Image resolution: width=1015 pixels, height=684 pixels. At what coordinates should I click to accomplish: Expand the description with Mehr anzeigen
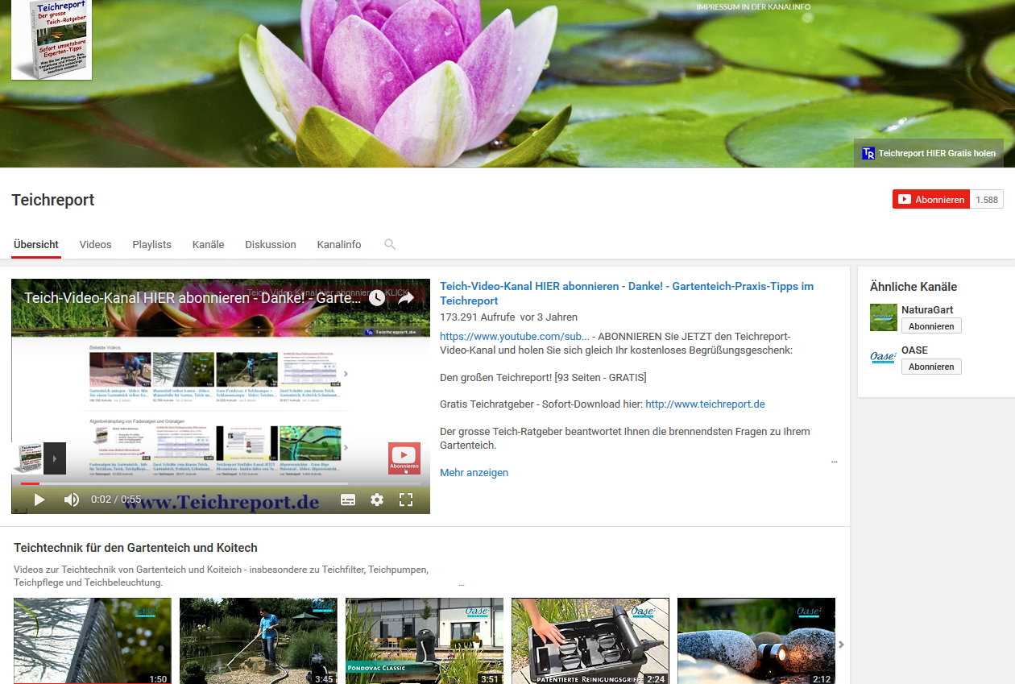[474, 473]
